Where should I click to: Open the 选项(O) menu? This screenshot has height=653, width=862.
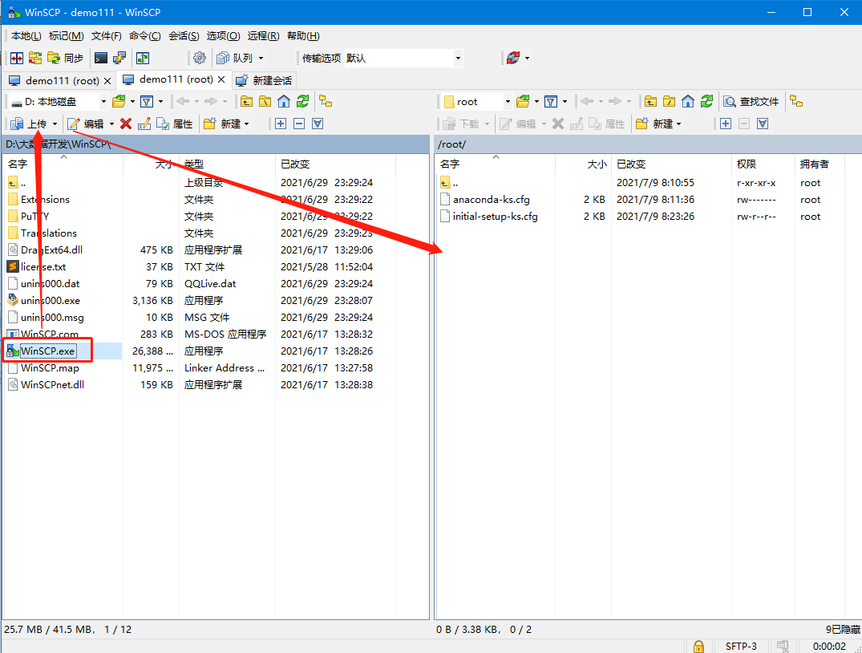(x=223, y=36)
